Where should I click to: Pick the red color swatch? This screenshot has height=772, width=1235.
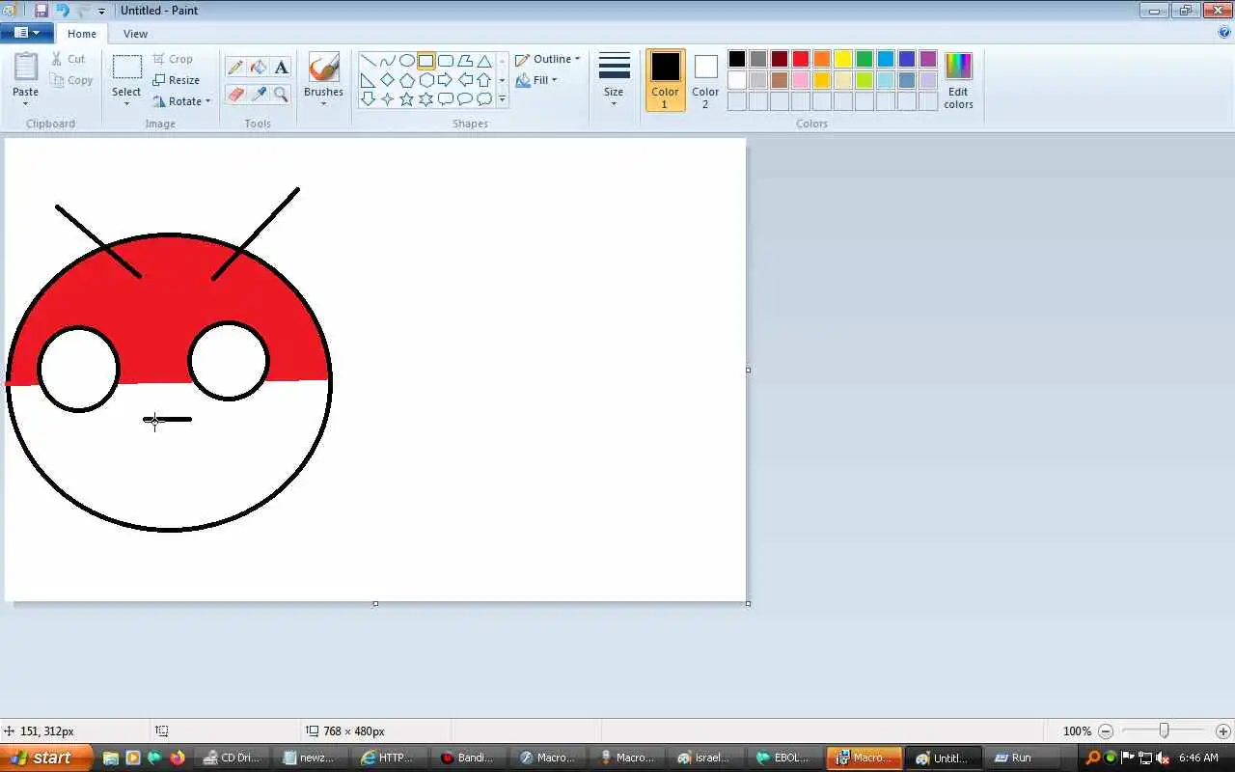(x=801, y=59)
